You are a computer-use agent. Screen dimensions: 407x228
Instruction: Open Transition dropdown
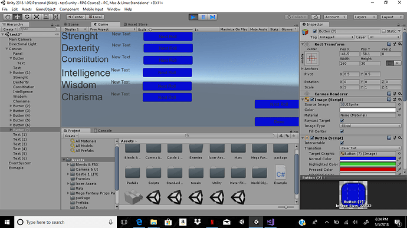pos(370,148)
